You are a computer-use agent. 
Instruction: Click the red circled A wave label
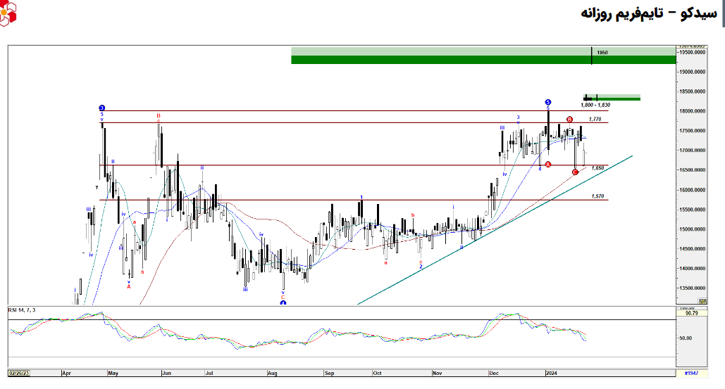point(547,164)
